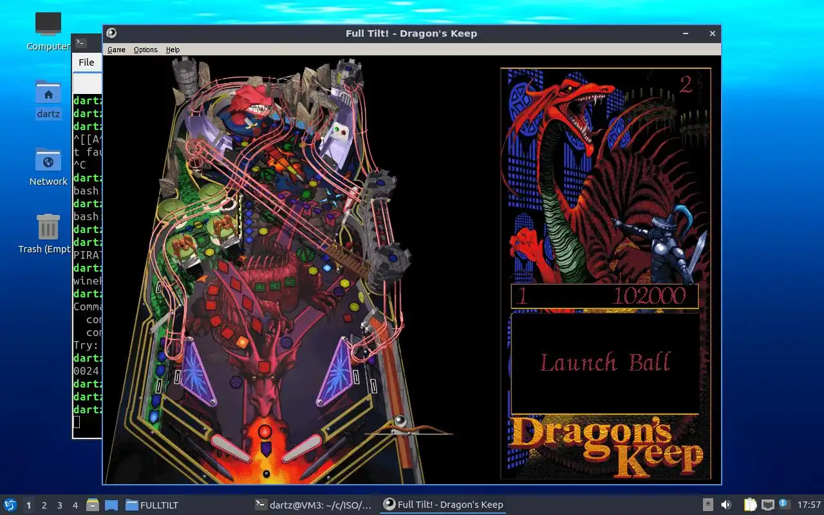Switch to workspace 1
824x515 pixels.
(28, 505)
